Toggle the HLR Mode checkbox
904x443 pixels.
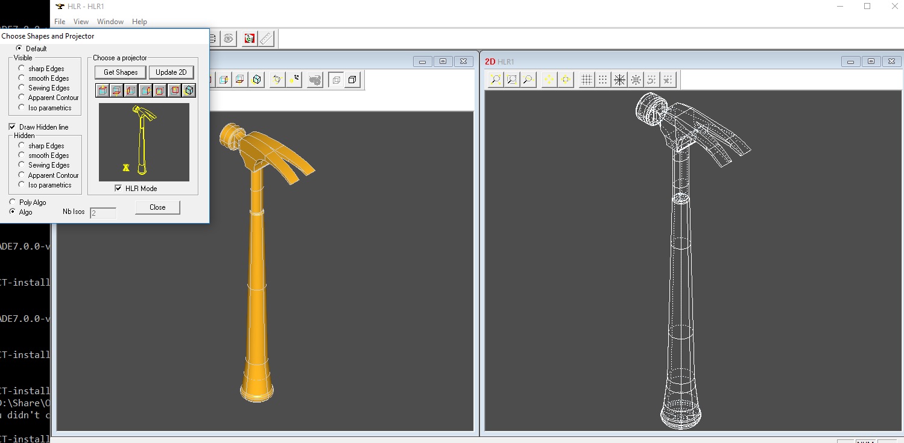pos(118,189)
